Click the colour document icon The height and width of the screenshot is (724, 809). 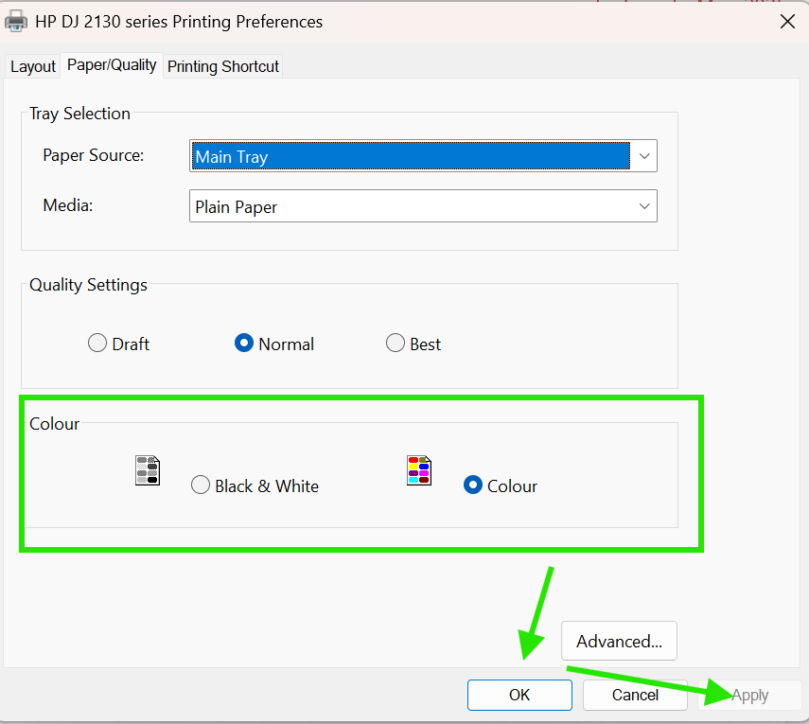pyautogui.click(x=419, y=470)
